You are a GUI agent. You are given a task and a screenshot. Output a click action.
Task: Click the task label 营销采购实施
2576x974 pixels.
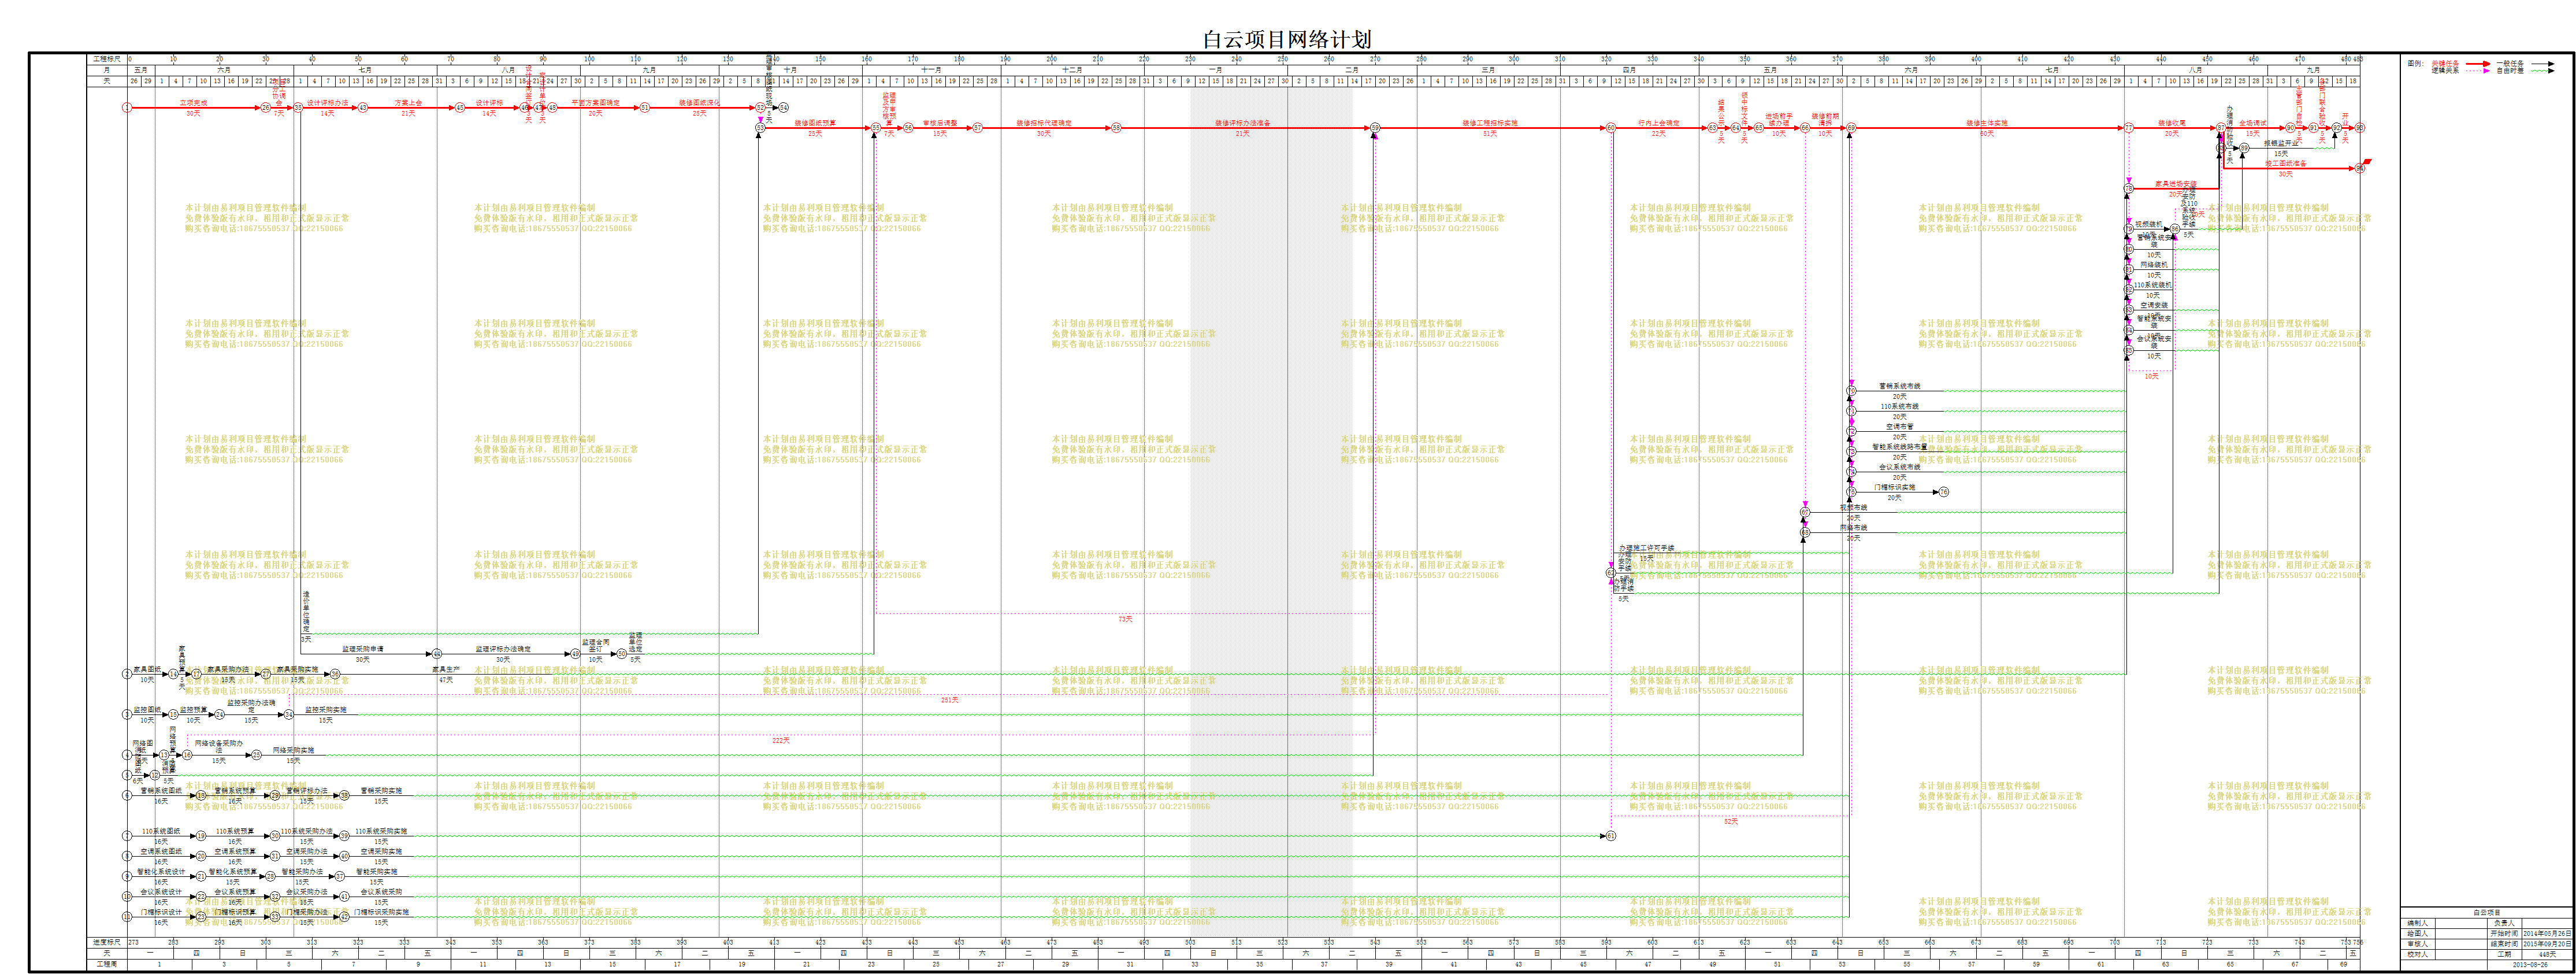tap(381, 790)
